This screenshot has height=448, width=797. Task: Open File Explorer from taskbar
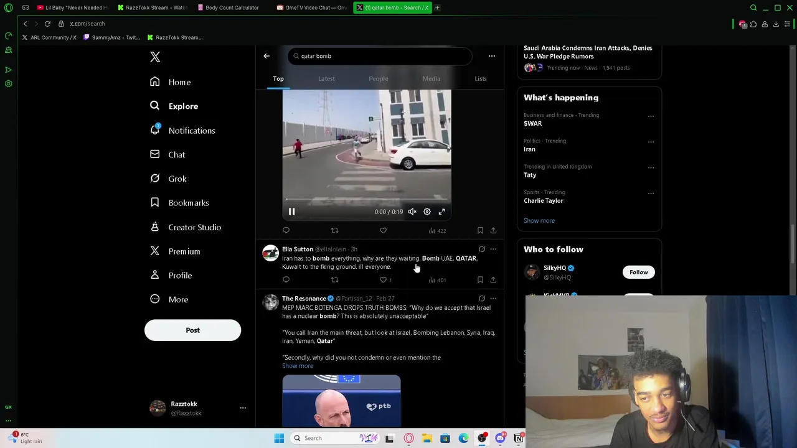coord(427,439)
